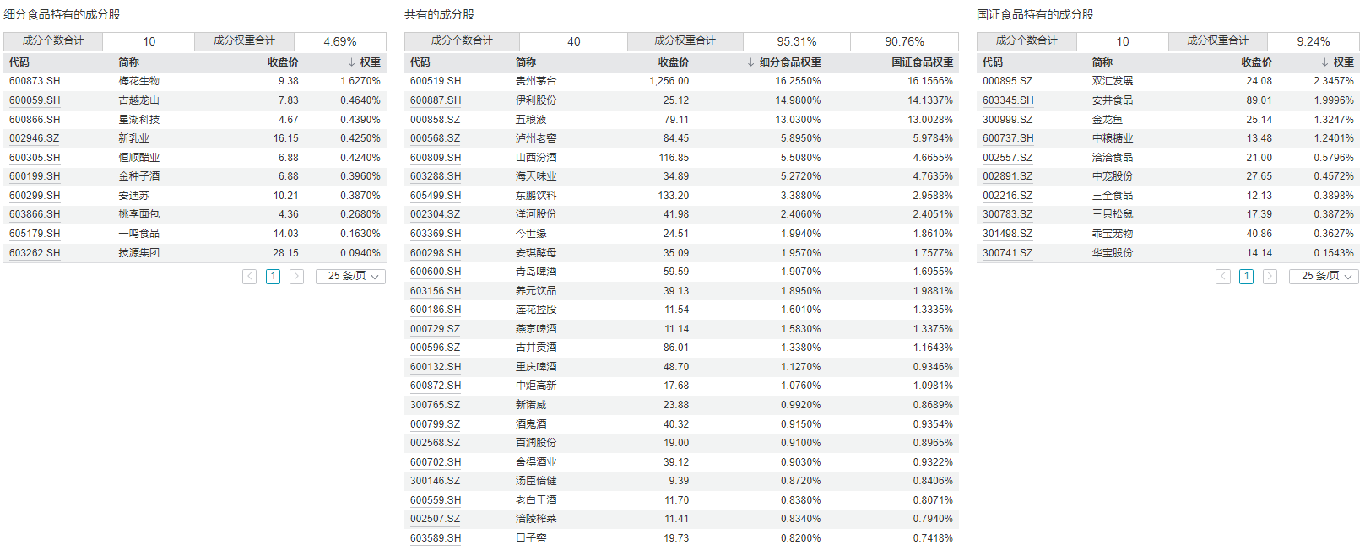Open stock code 000568.SZ
This screenshot has height=550, width=1365.
pyautogui.click(x=436, y=138)
